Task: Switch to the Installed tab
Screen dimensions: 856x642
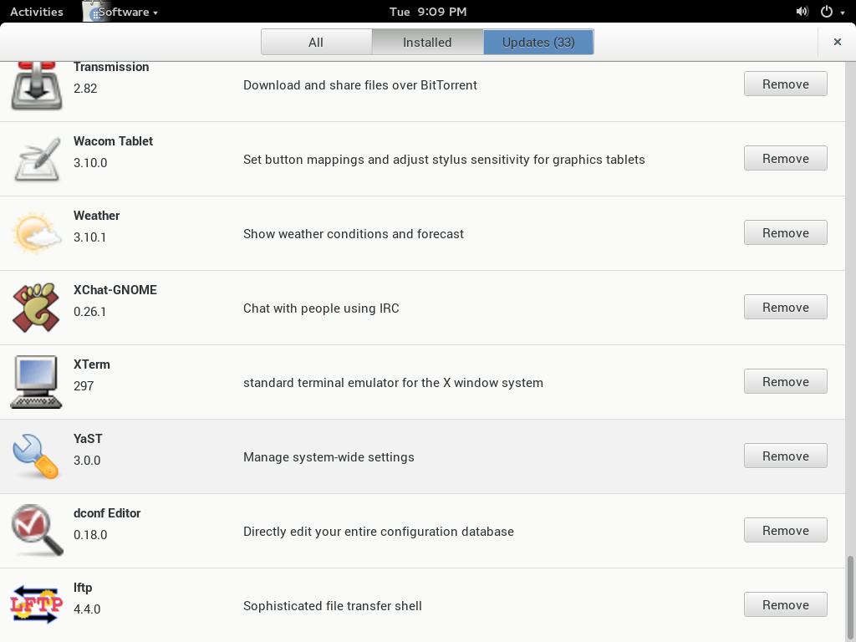Action: 427,42
